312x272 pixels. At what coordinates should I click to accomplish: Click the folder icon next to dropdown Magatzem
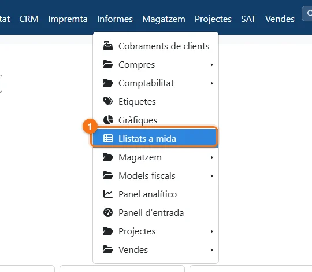(108, 157)
